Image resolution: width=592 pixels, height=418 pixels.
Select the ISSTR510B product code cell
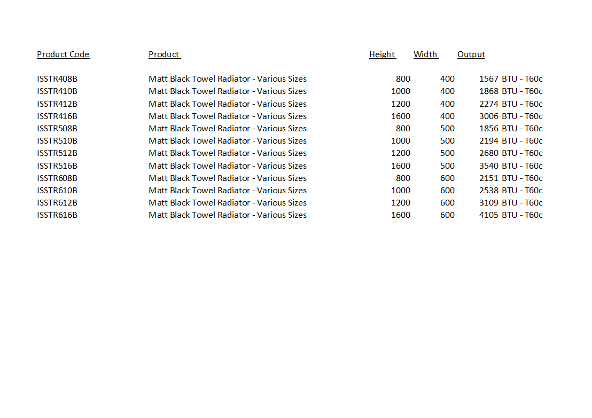point(57,141)
